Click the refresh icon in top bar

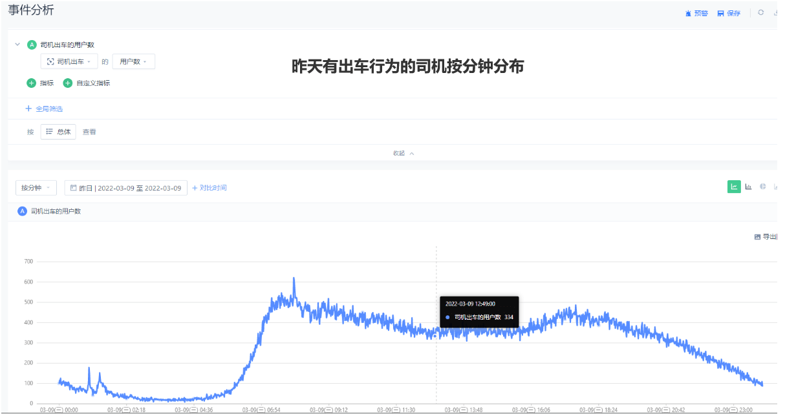(760, 13)
